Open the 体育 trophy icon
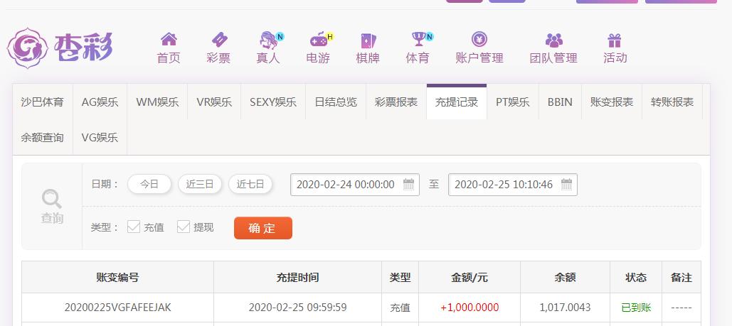This screenshot has height=326, width=732. 418,39
